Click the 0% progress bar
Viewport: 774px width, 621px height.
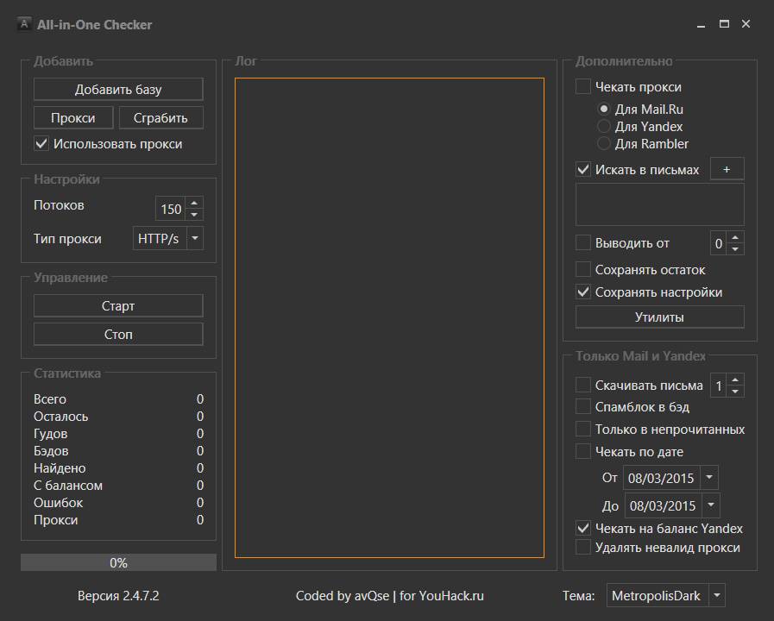tap(118, 562)
